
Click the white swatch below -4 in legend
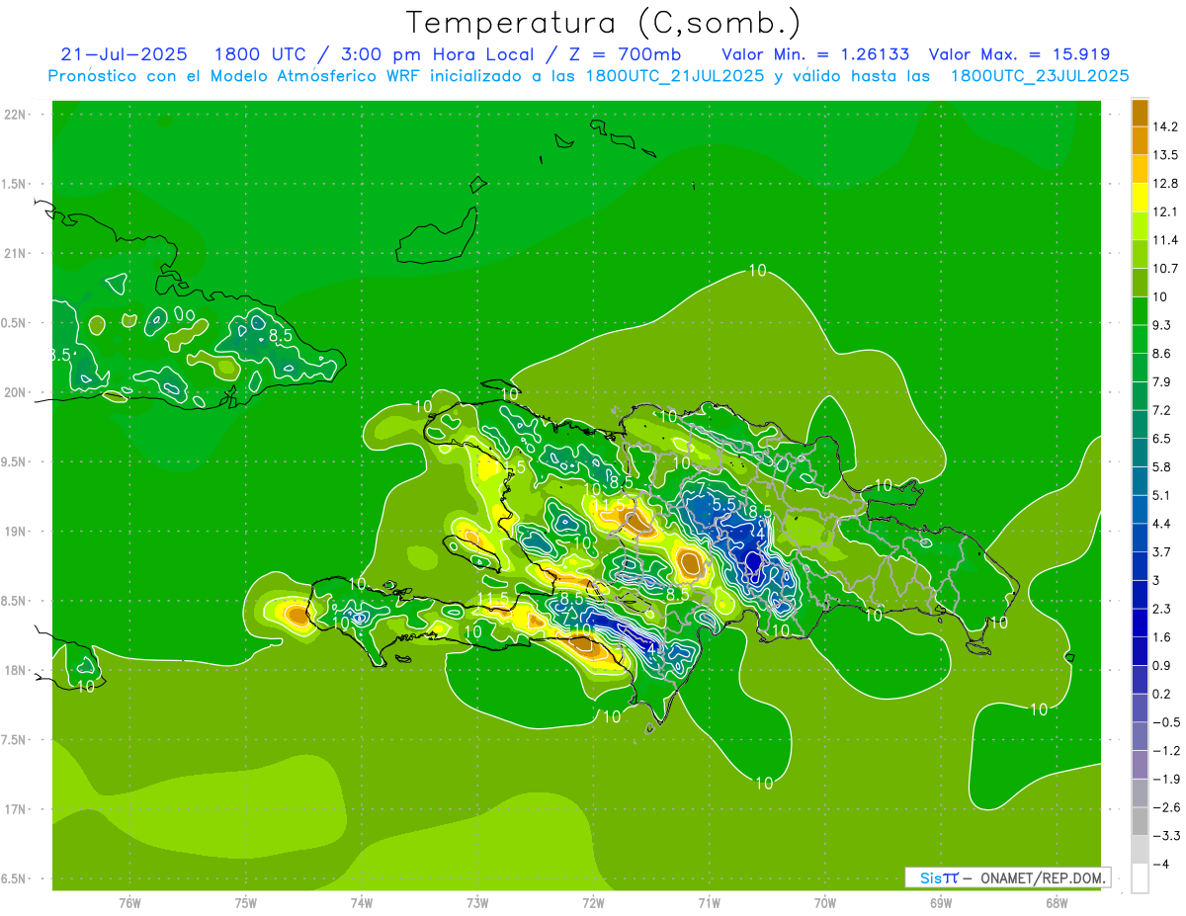click(x=1140, y=878)
